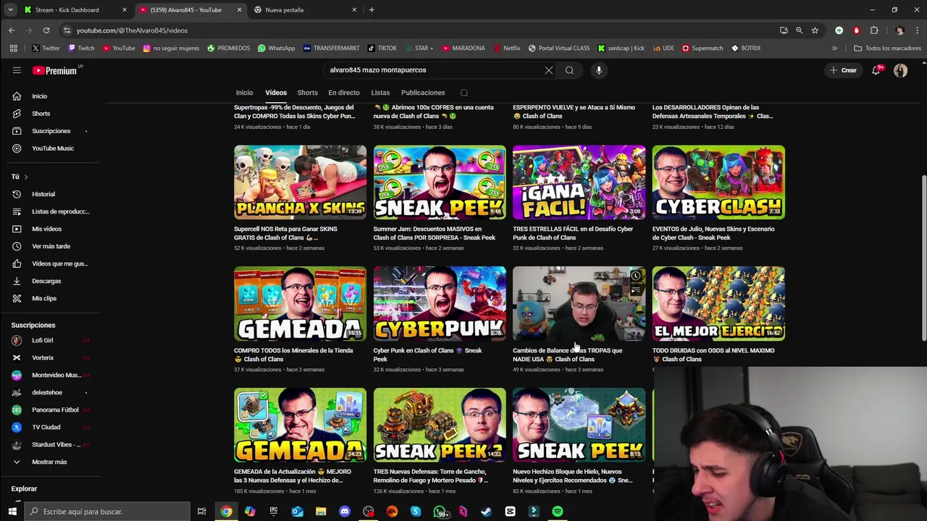Image resolution: width=927 pixels, height=521 pixels.
Task: Open the Windows Start menu
Action: click(12, 512)
